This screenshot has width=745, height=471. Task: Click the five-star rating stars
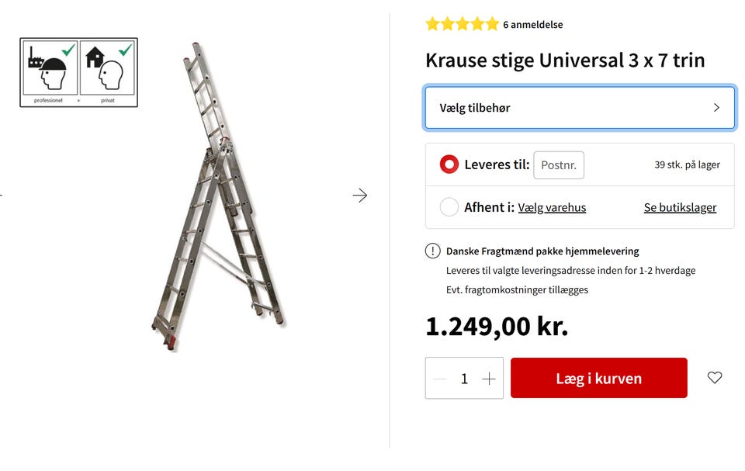463,24
